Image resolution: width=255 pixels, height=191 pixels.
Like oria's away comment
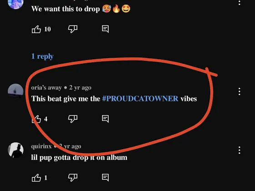(x=36, y=119)
